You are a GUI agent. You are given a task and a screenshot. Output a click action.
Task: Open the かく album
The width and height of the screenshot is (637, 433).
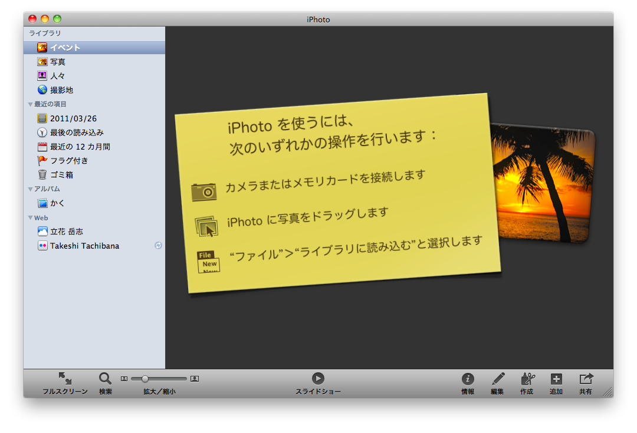pos(57,203)
